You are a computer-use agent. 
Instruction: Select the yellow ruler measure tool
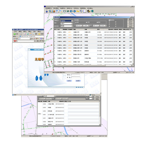pos(78,11)
